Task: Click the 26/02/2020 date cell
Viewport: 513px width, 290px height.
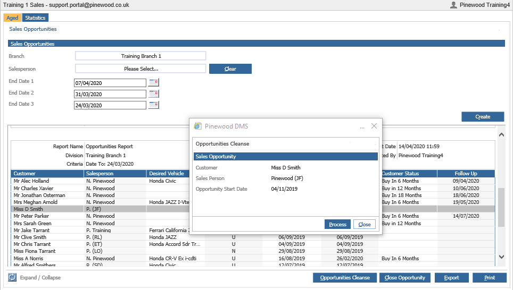Action: coord(350,258)
